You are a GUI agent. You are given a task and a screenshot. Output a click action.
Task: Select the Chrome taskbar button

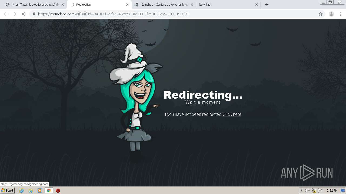click(49, 190)
